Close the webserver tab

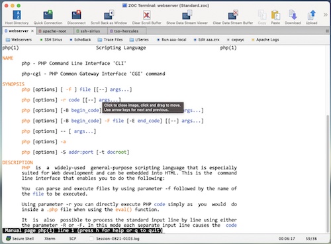(x=32, y=31)
